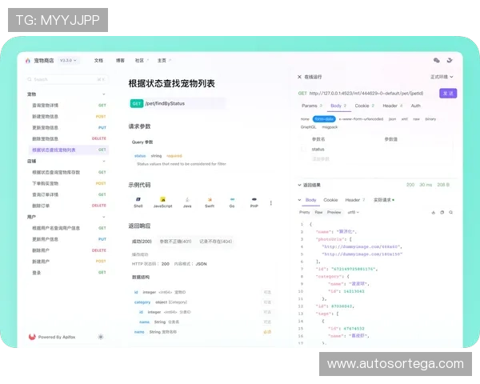This screenshot has width=480, height=384.
Task: Collapse the 用户 sidebar group chevron
Action: [104, 217]
